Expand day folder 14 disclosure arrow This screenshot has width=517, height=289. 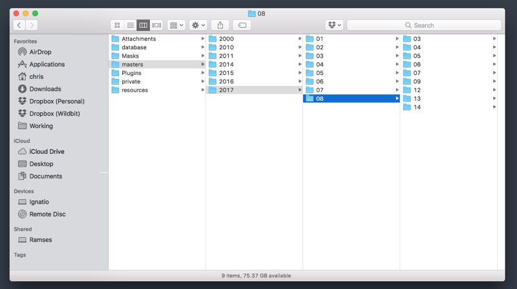point(494,107)
